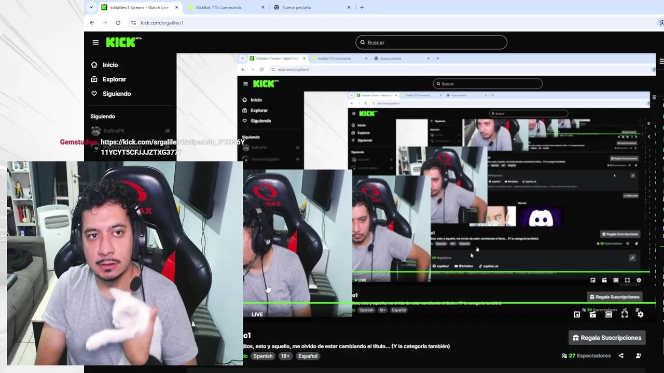This screenshot has height=373, width=664.
Task: Click new tab plus in embedded stream
Action: pos(437,59)
